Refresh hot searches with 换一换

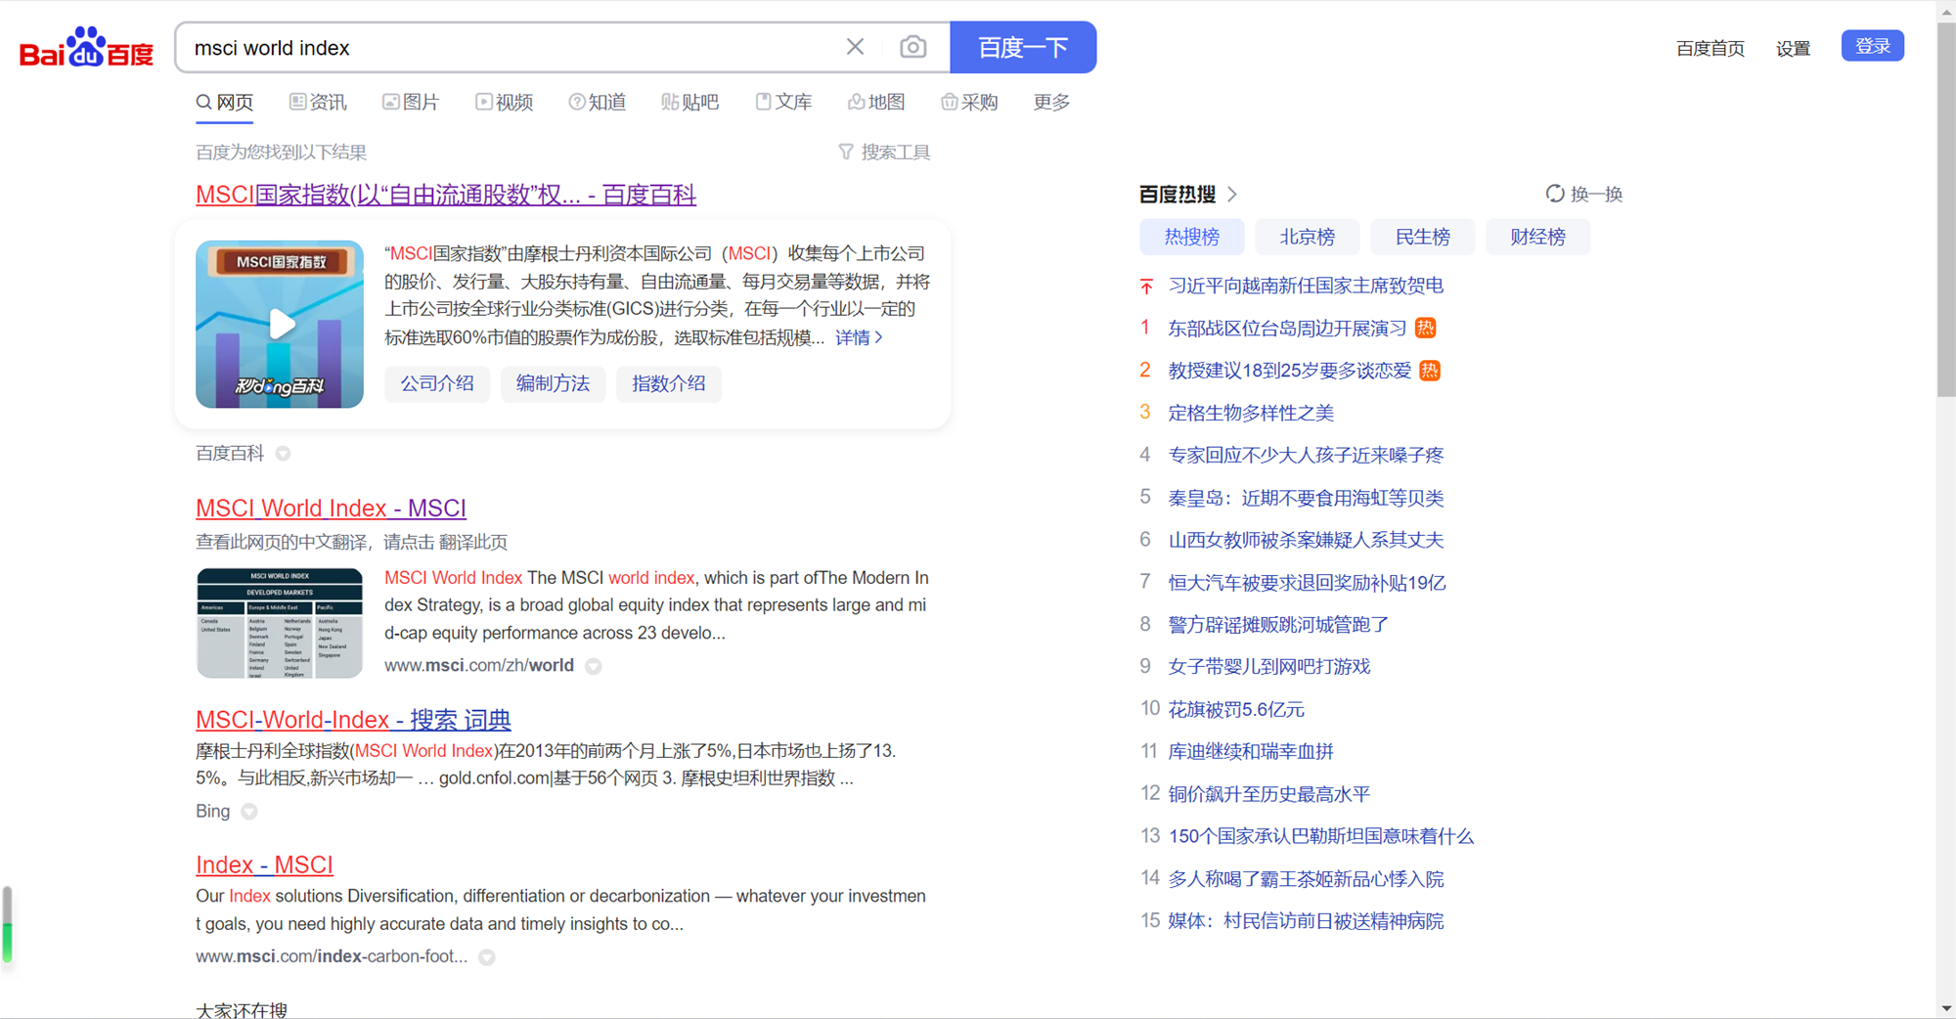[x=1584, y=194]
